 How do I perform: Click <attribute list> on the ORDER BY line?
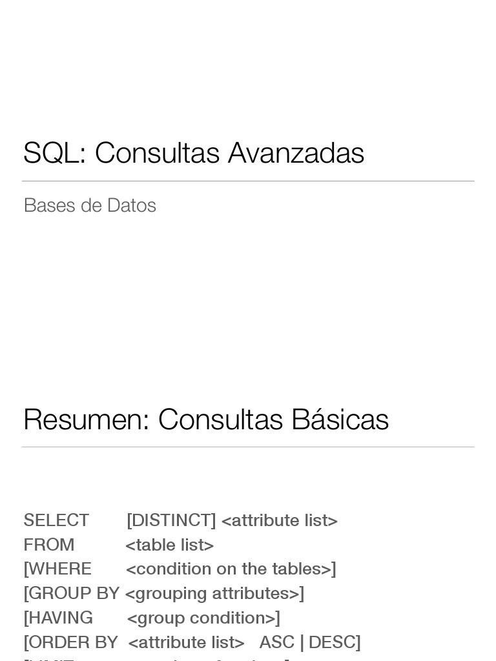(187, 642)
